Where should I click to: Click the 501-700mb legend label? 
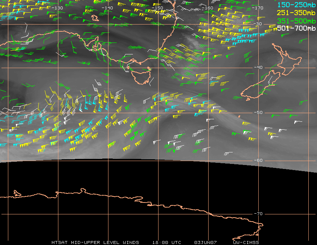click(x=296, y=28)
